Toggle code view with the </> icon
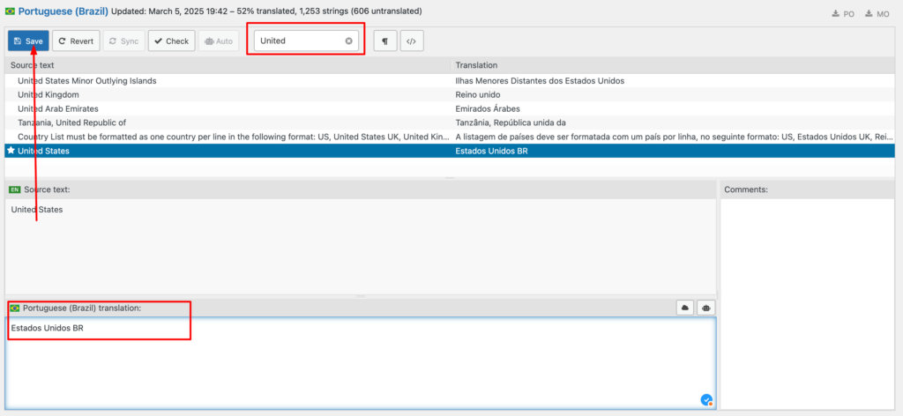Viewport: 903px width, 416px height. click(x=412, y=41)
